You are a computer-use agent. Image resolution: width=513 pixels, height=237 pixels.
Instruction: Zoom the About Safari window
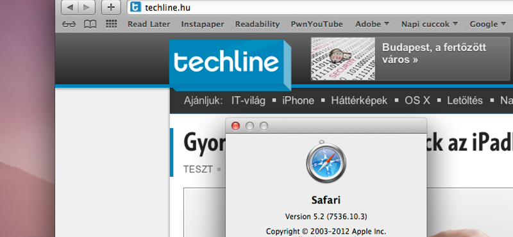pos(264,126)
